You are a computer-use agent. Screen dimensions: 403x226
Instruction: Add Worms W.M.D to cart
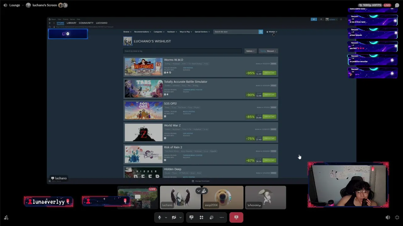click(x=269, y=73)
